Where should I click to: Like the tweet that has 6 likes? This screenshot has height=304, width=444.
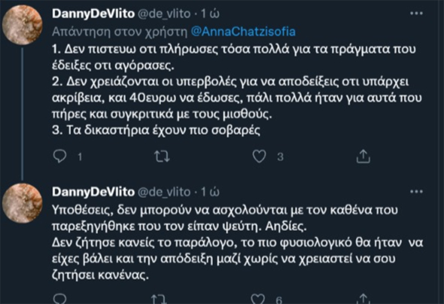pyautogui.click(x=259, y=299)
